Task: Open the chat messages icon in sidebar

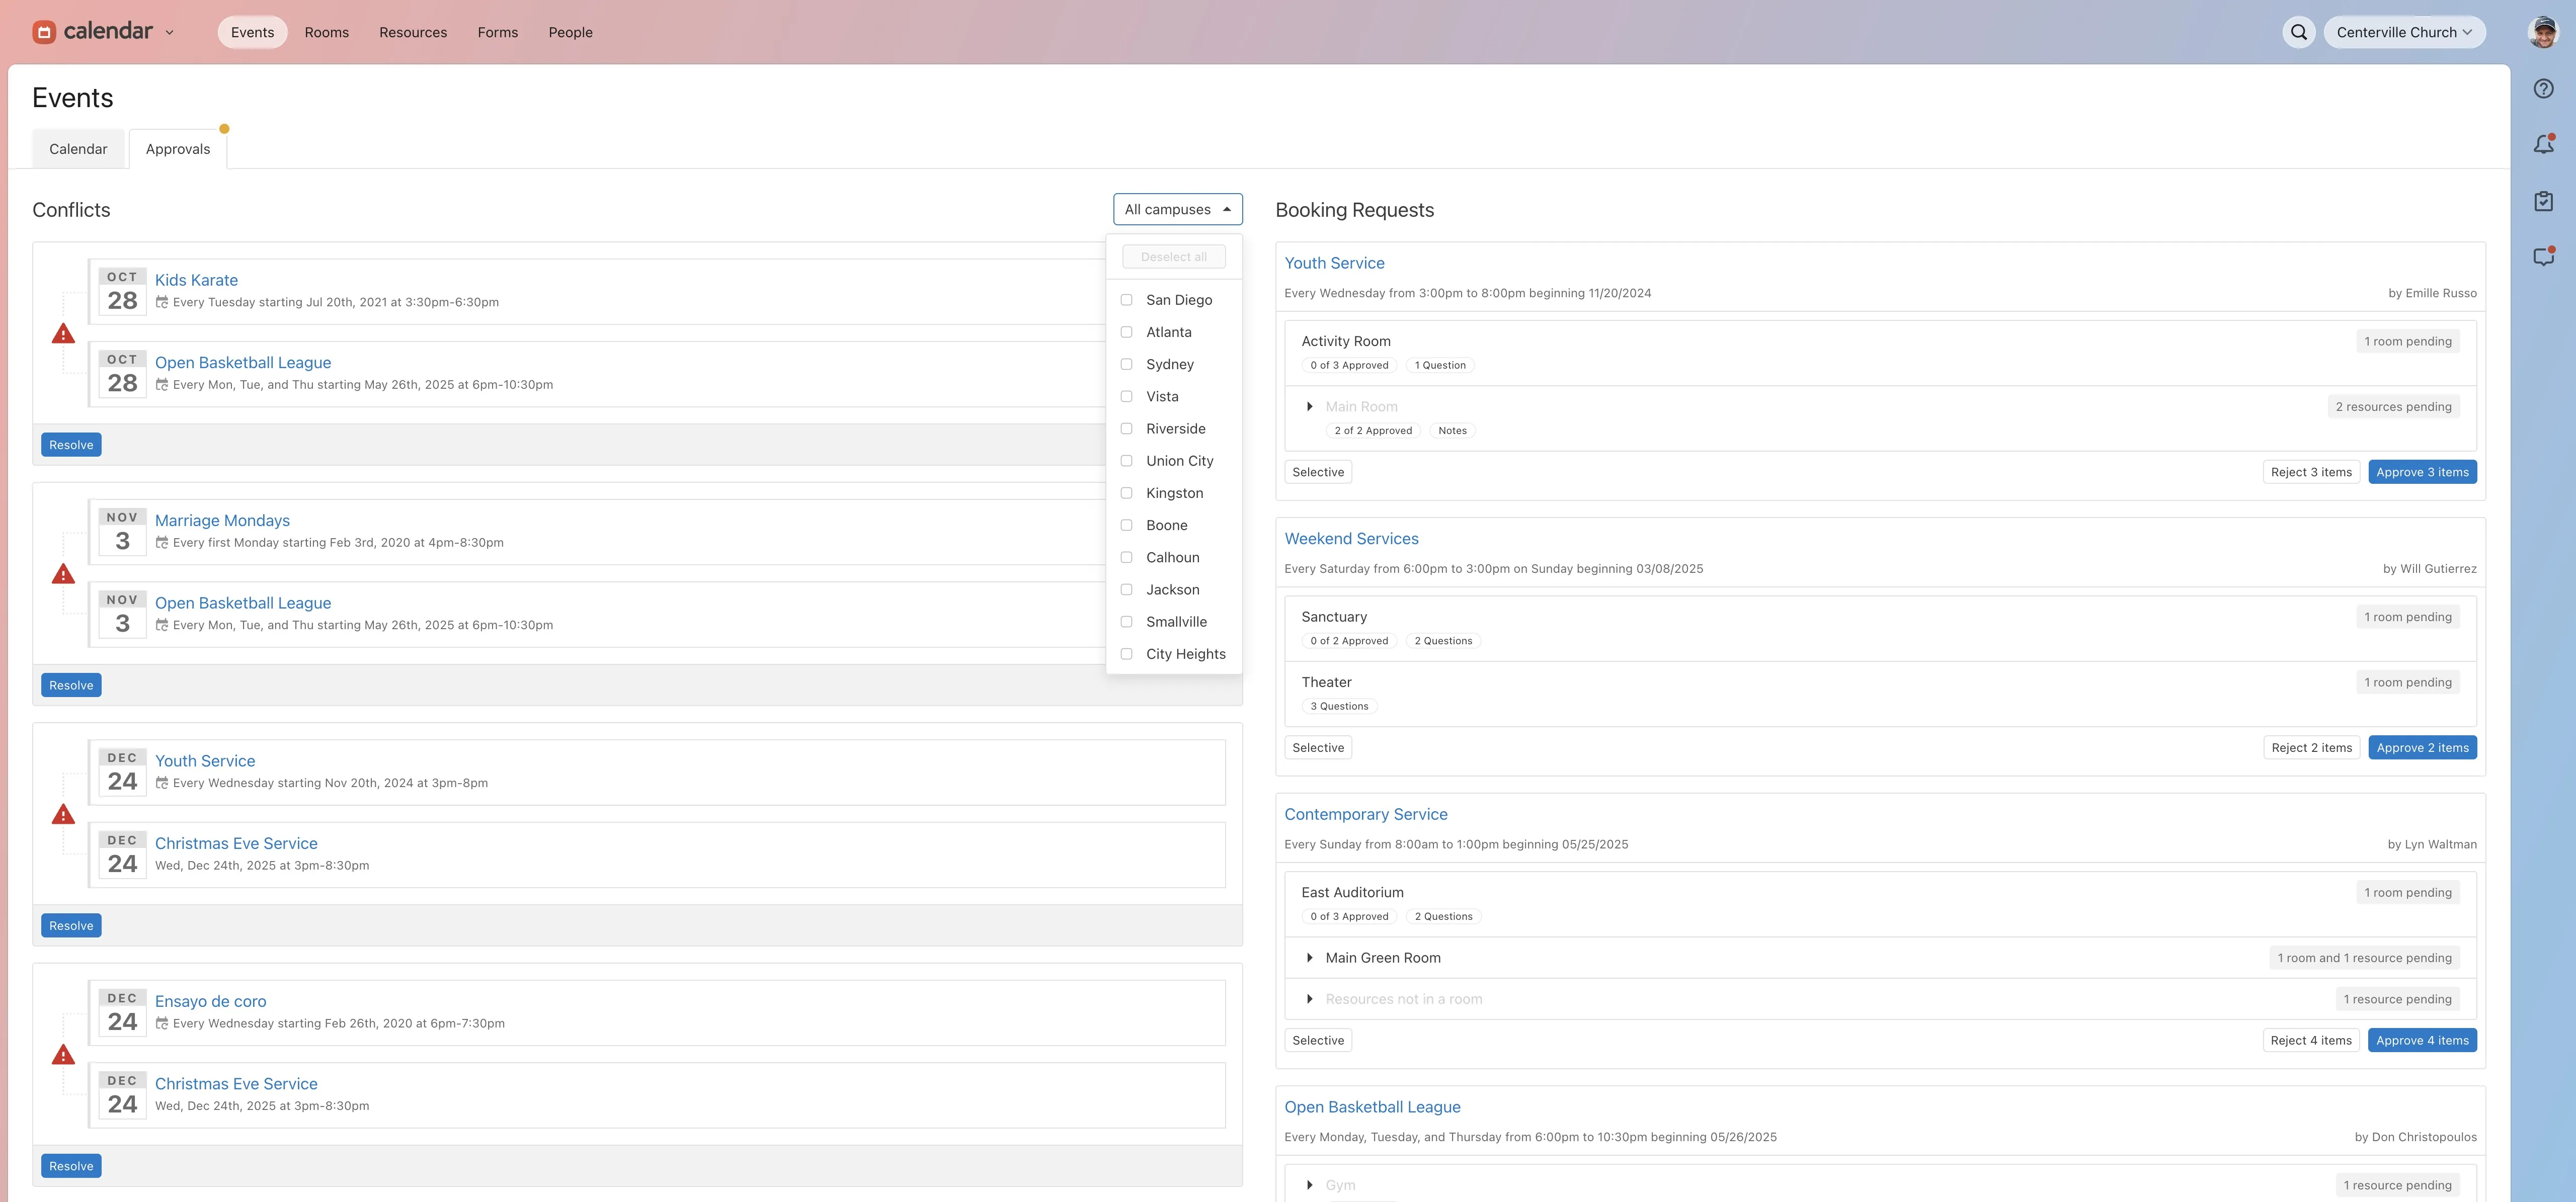Action: pos(2543,257)
